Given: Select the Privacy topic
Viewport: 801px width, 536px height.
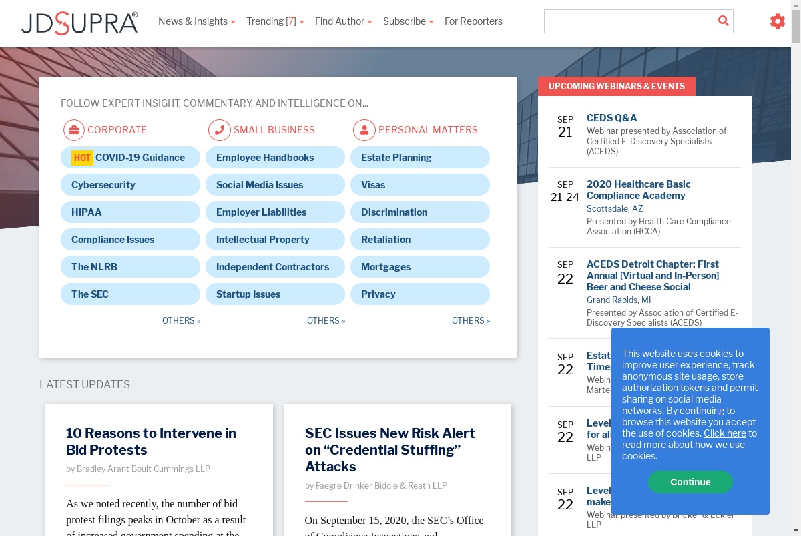Looking at the screenshot, I should (x=420, y=294).
